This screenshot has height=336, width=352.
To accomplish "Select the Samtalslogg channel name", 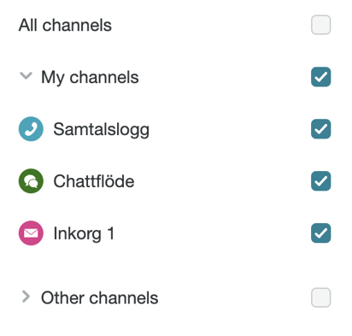I will 102,130.
